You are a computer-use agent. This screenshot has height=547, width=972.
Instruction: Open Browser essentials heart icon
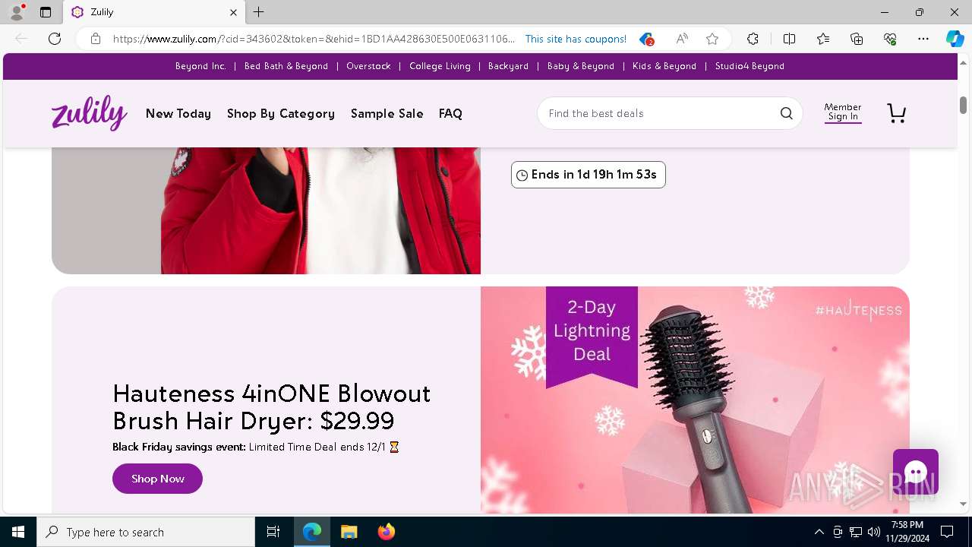(x=890, y=39)
